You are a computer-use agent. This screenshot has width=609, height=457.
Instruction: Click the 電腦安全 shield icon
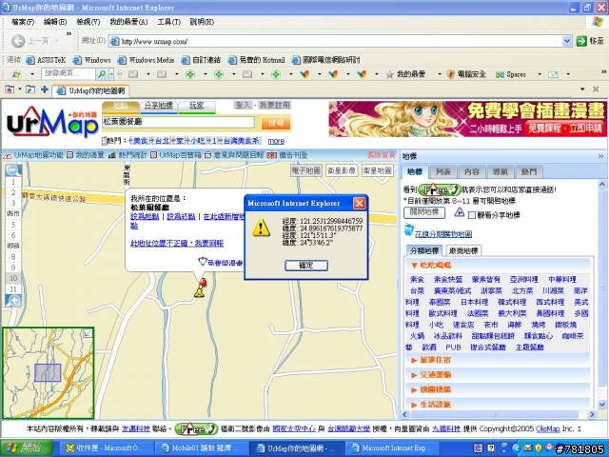coord(450,74)
